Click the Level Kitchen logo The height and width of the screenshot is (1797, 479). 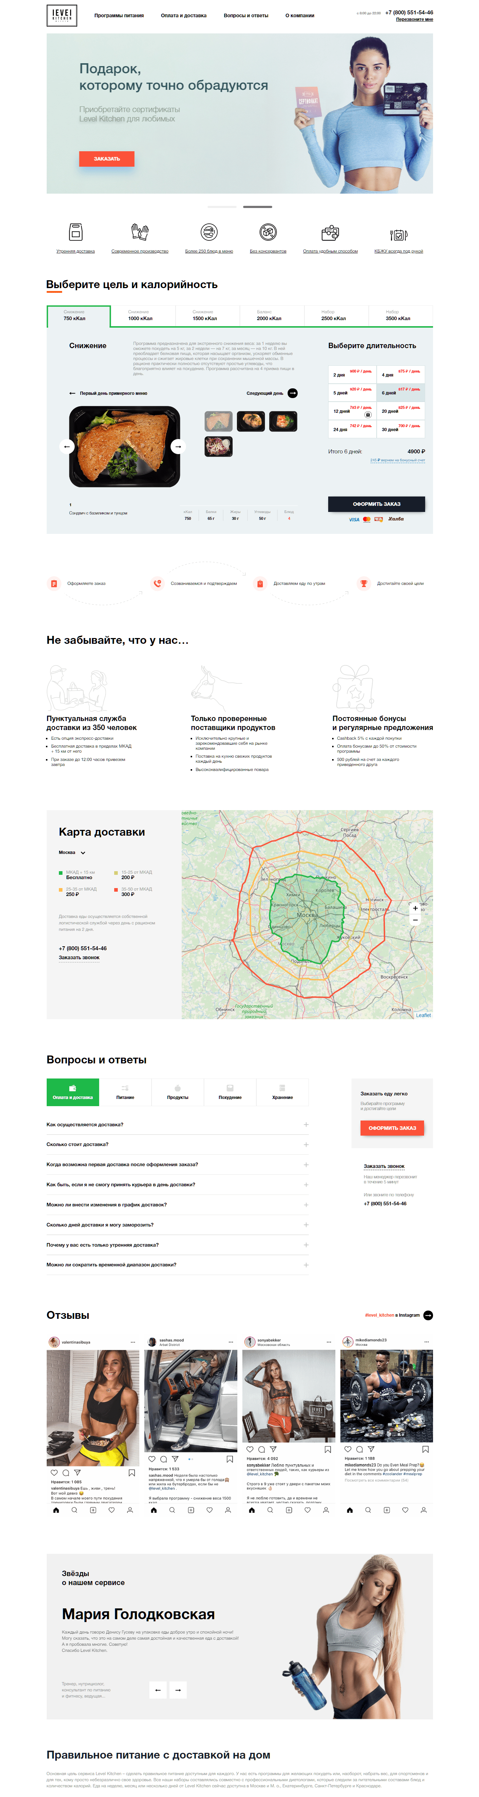pyautogui.click(x=62, y=15)
